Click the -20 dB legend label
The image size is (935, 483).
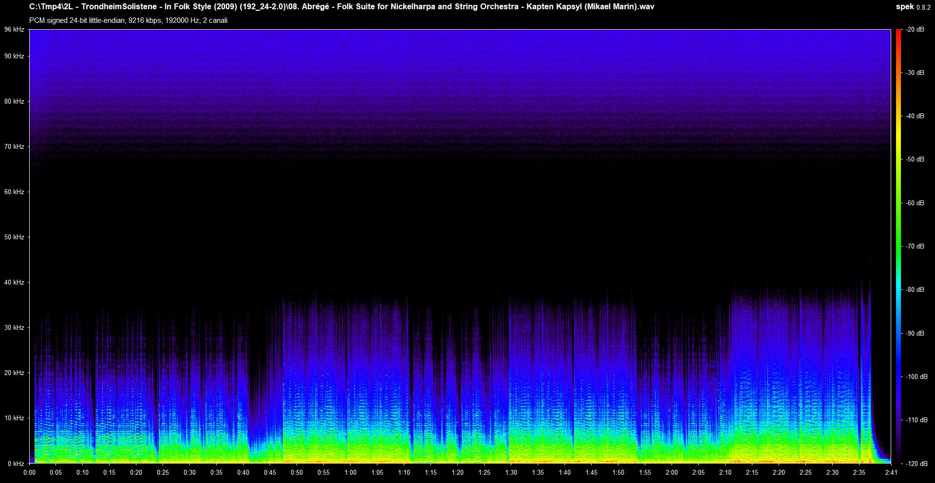(915, 30)
